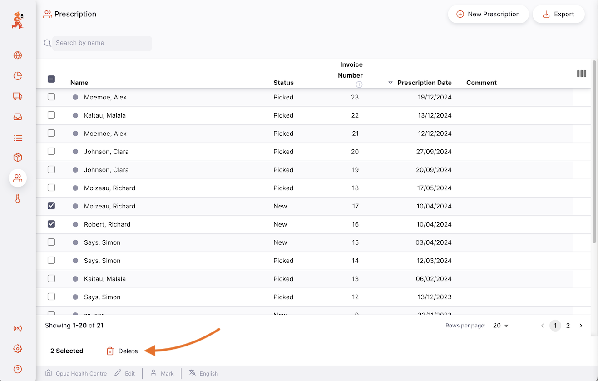Open the package box sidebar icon
598x381 pixels.
click(x=18, y=158)
